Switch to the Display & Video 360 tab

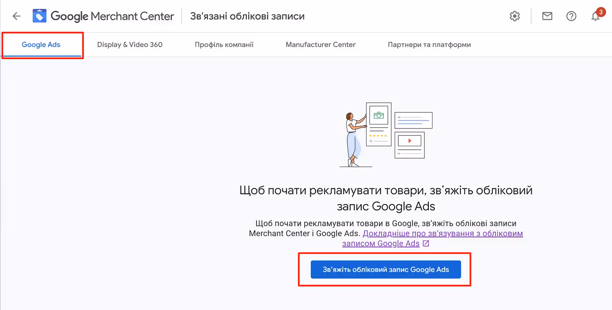point(130,45)
